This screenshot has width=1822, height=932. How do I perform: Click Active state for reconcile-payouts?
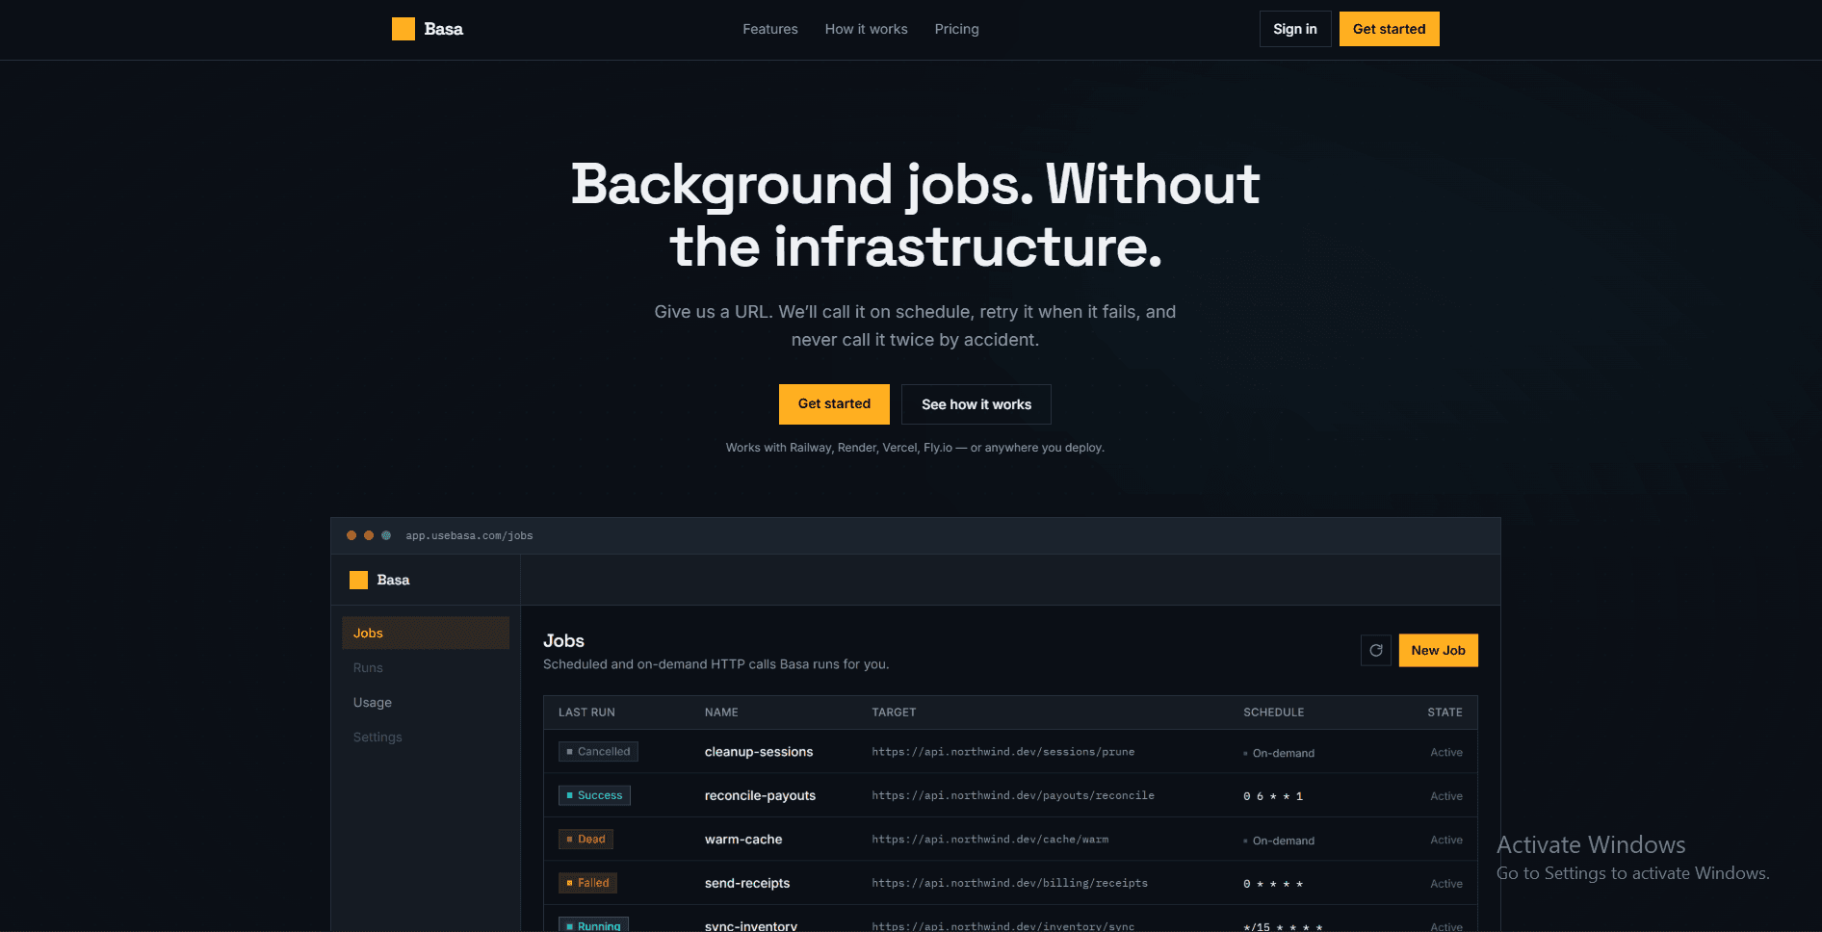click(x=1446, y=796)
